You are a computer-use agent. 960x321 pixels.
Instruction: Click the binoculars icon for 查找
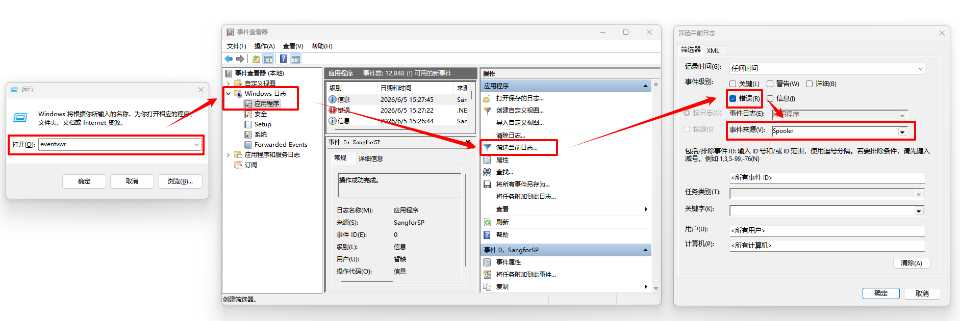(x=487, y=172)
